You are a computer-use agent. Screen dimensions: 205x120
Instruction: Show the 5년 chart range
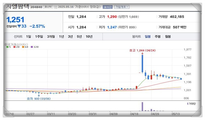tap(79, 37)
